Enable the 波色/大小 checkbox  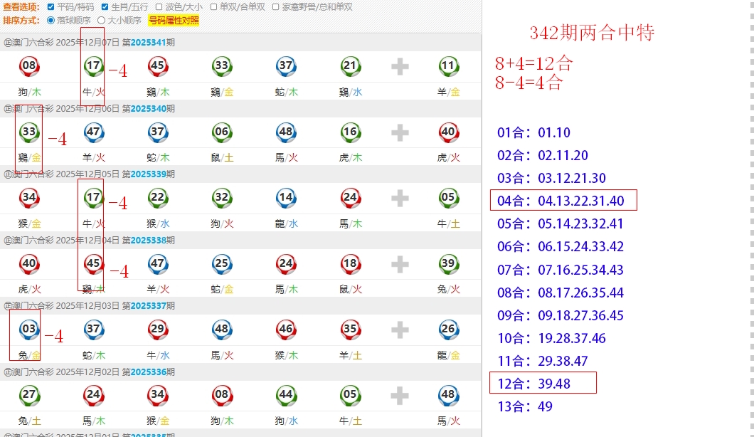[x=159, y=7]
